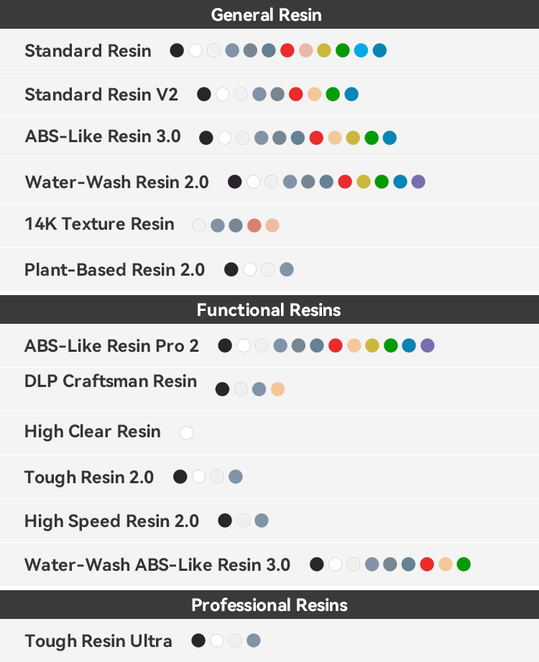Go to the Functional Resins section header
Screen dimensions: 539x662
(269, 309)
